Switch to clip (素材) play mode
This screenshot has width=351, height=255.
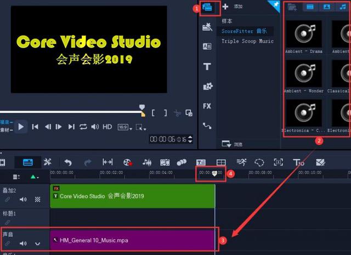pyautogui.click(x=6, y=130)
